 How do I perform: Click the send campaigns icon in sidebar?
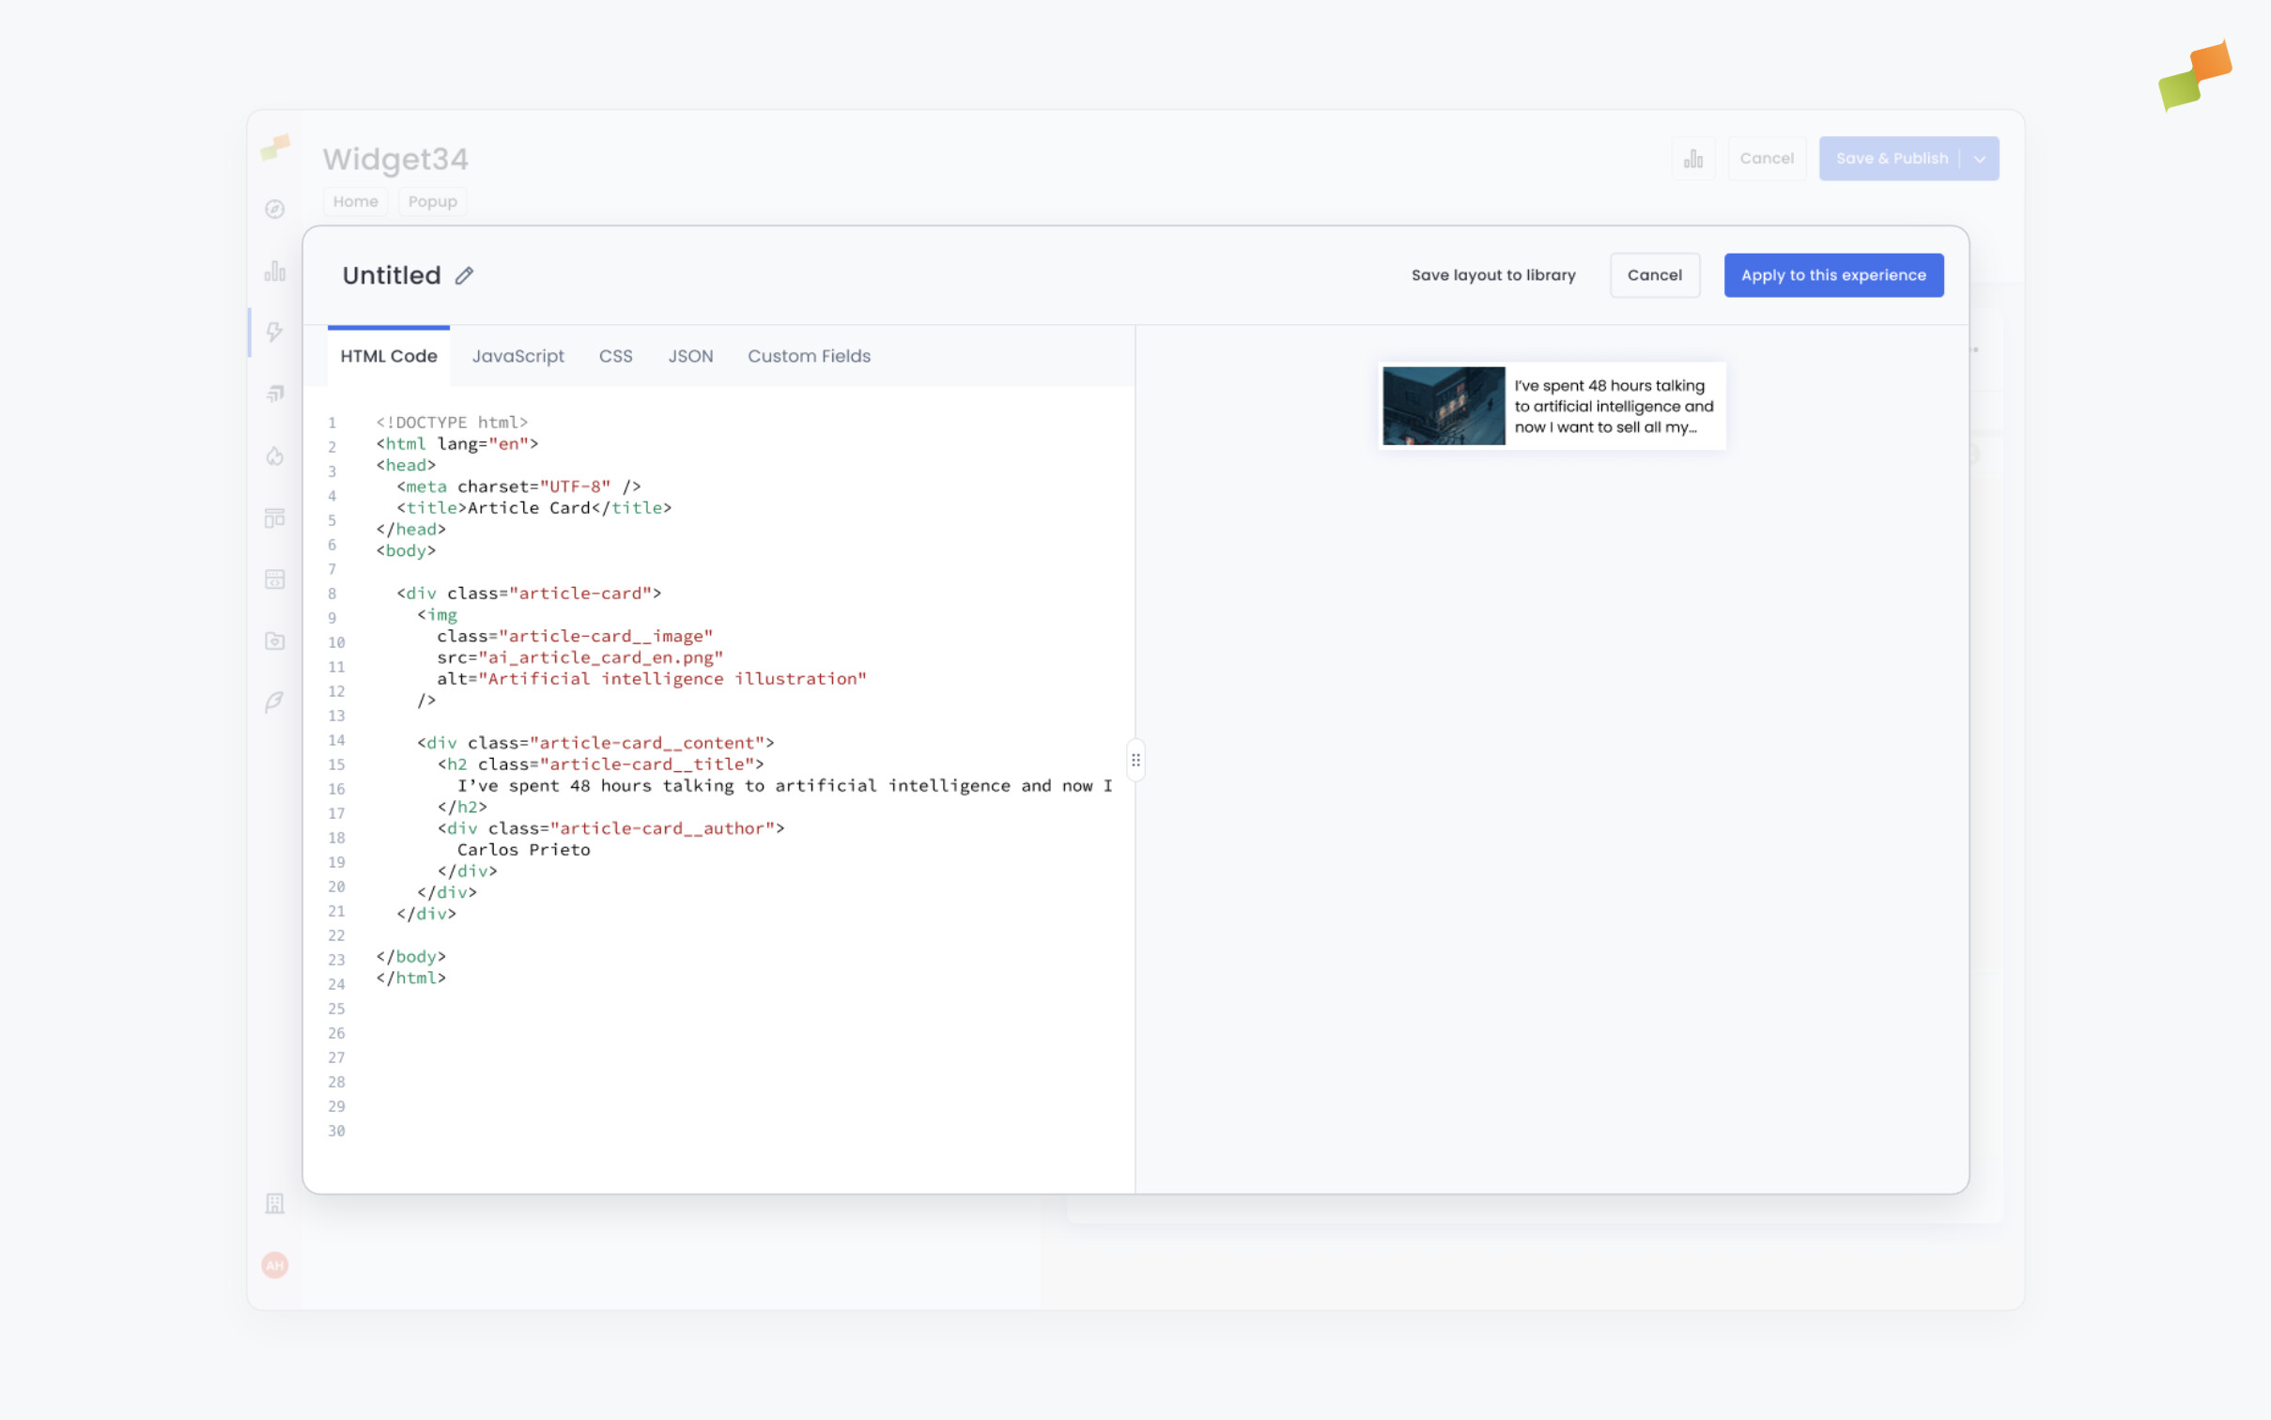click(274, 394)
